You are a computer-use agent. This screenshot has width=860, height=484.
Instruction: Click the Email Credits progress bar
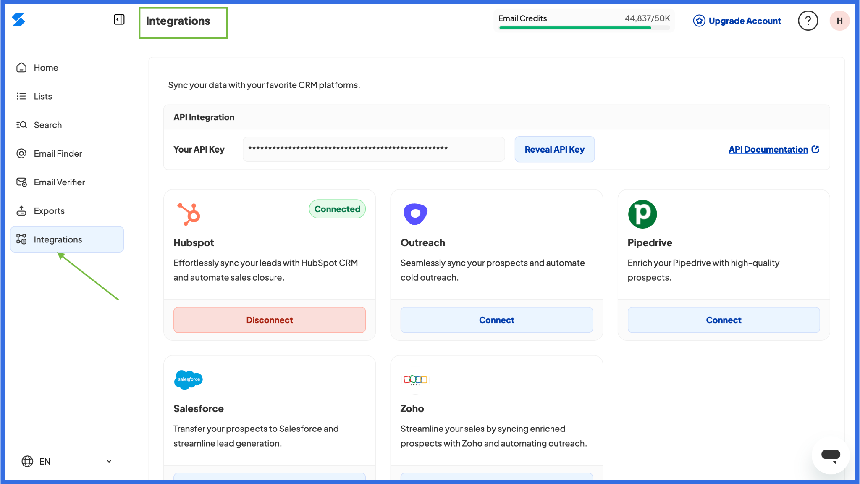[x=584, y=28]
